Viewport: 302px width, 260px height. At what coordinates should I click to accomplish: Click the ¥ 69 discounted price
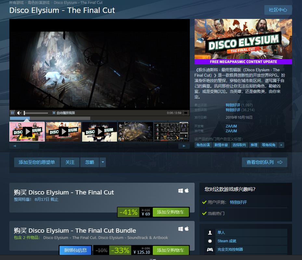(146, 214)
